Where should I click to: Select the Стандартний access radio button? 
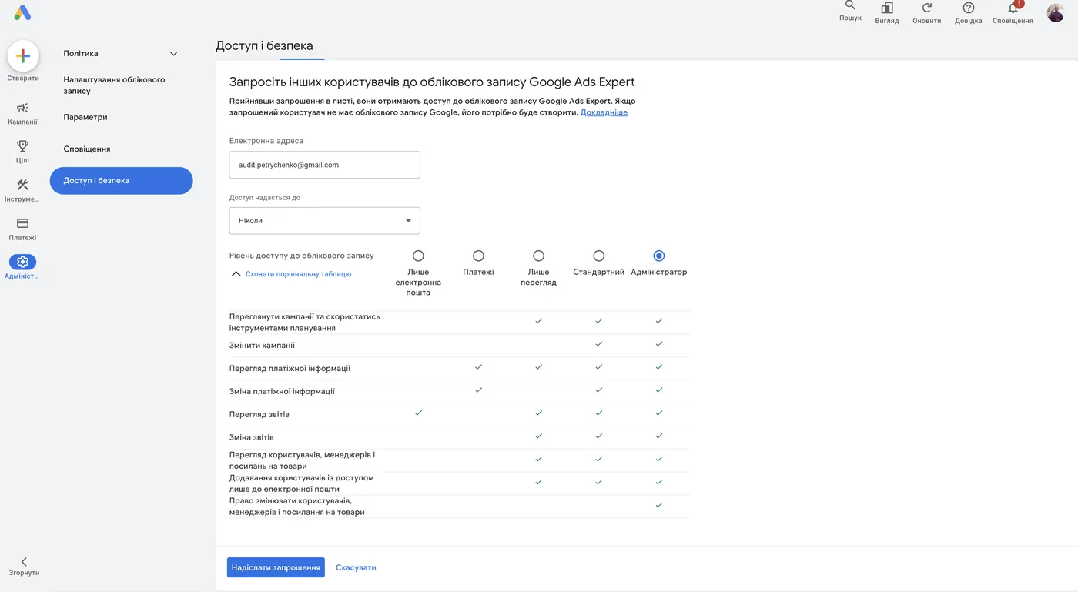[x=598, y=256]
